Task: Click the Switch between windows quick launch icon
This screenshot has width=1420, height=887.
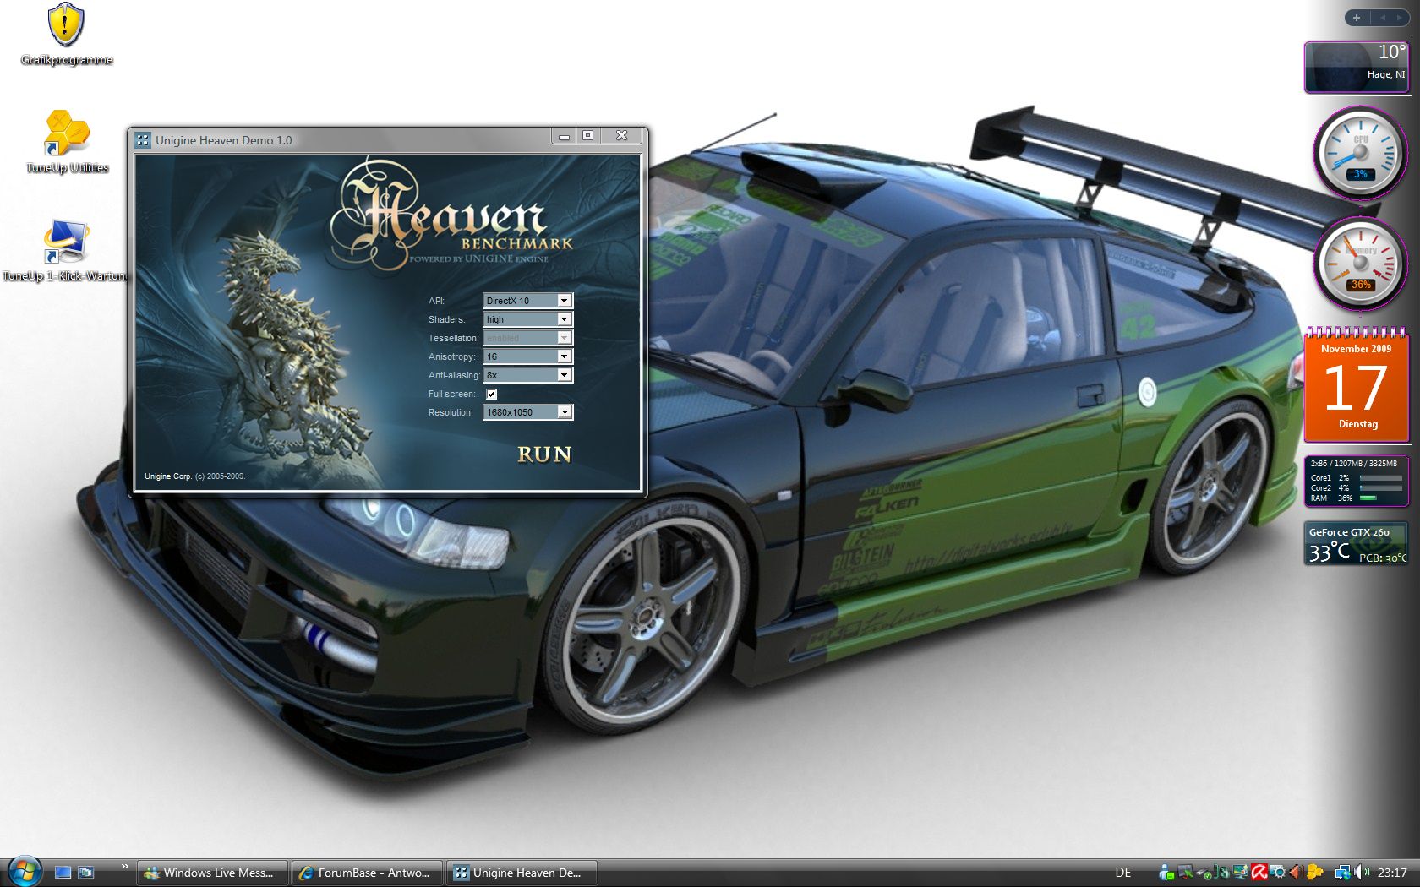Action: (85, 873)
